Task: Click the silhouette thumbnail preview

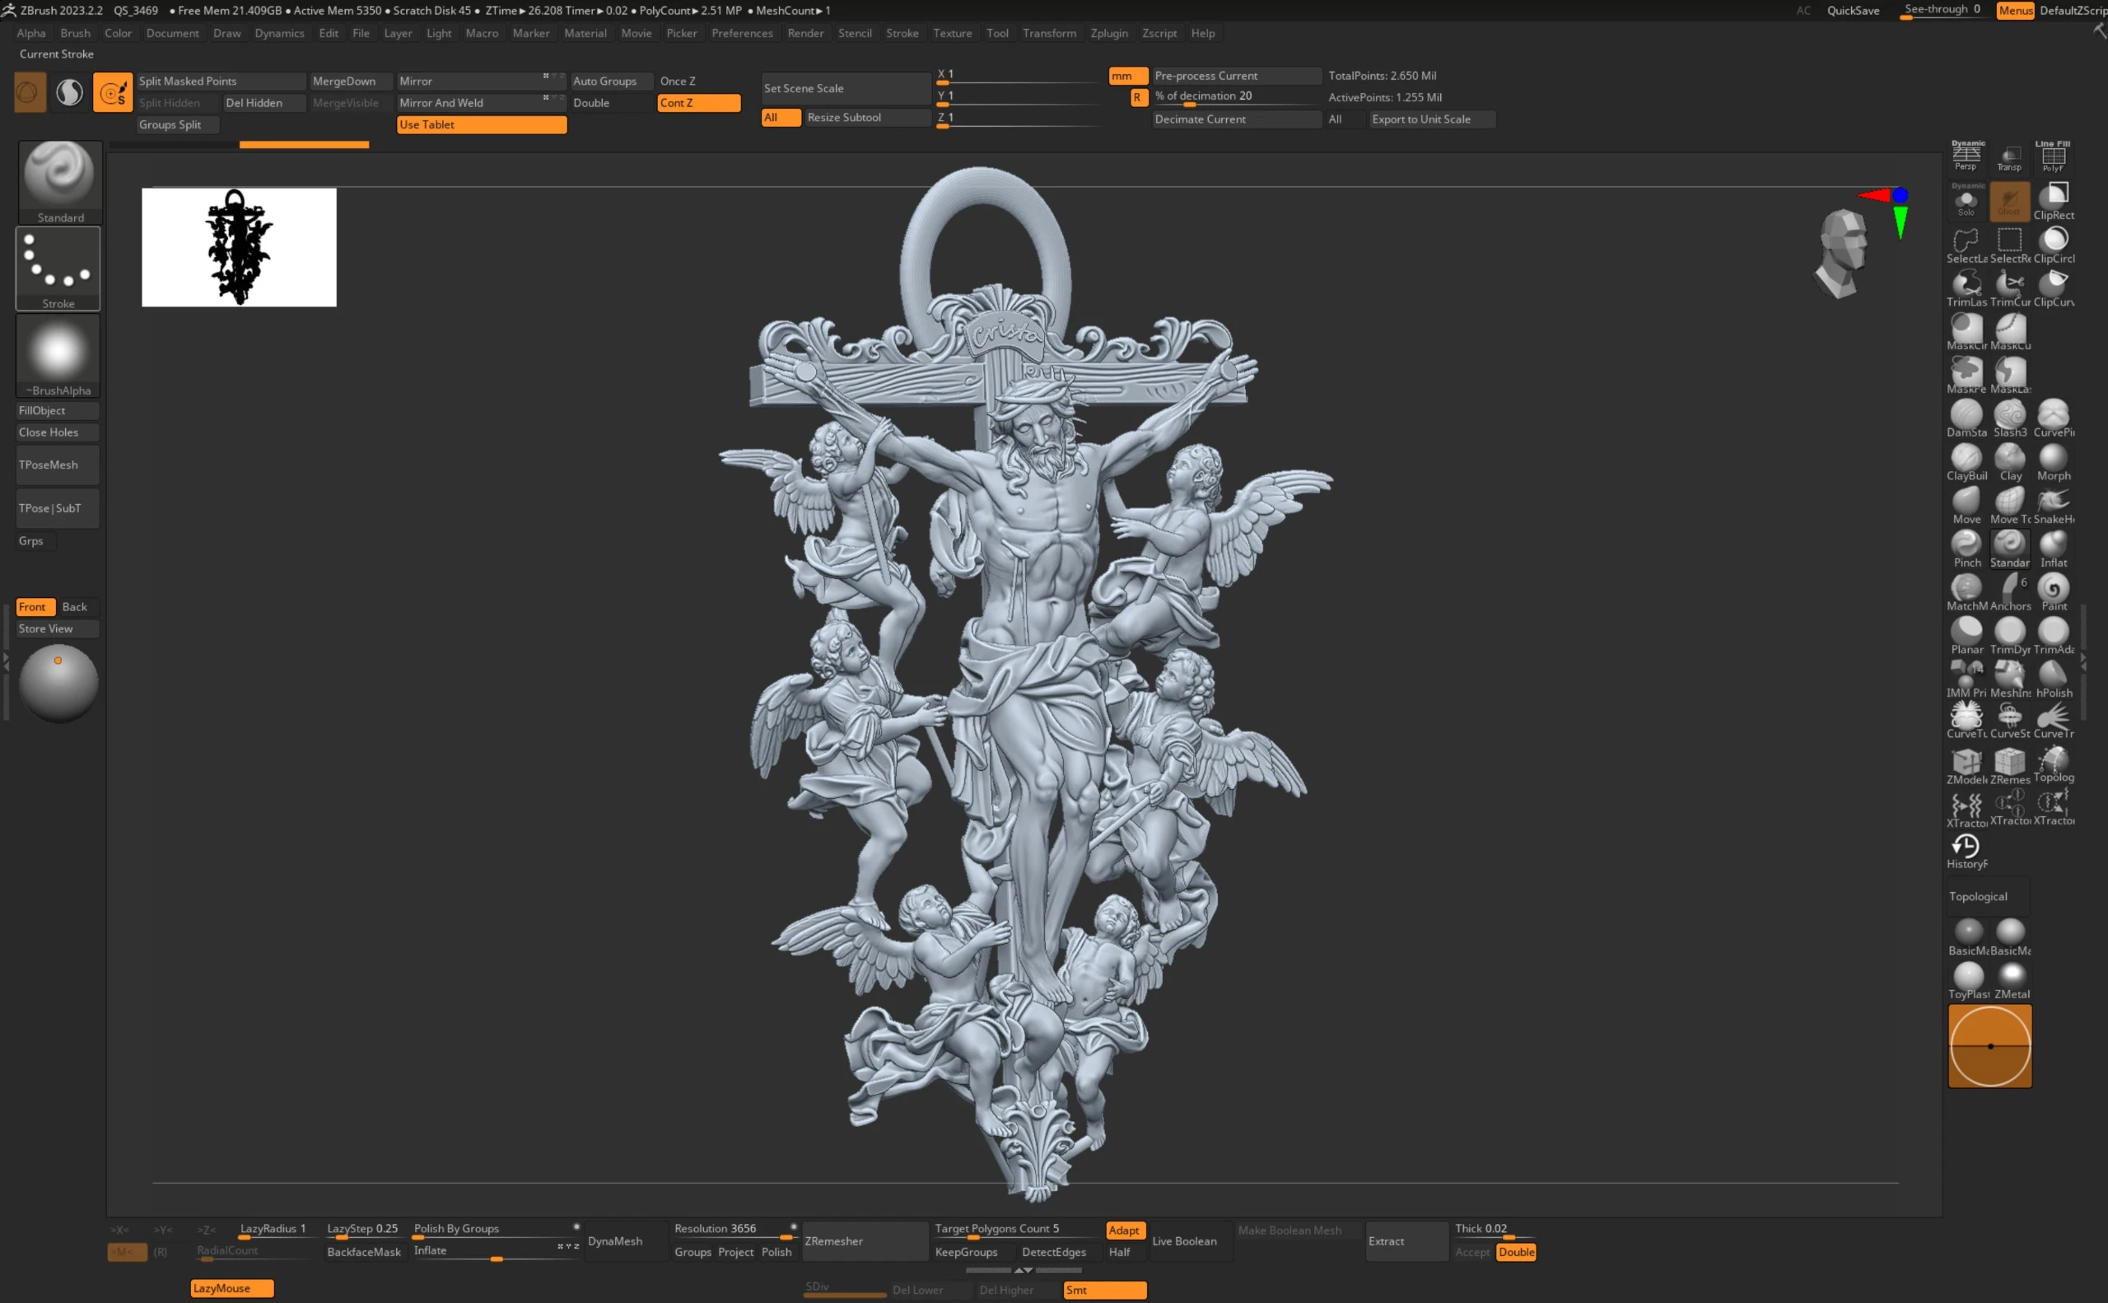Action: point(239,247)
